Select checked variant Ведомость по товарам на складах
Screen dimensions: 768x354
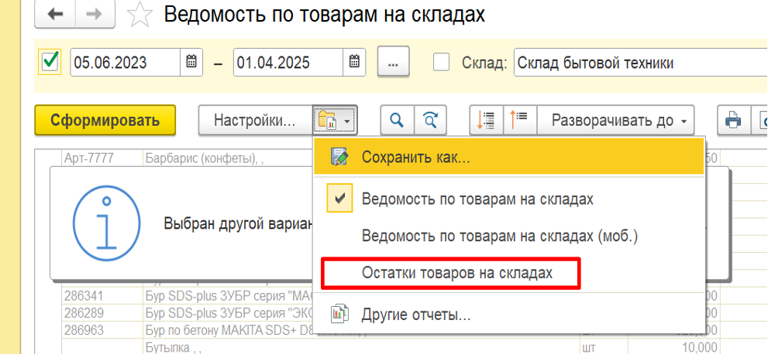click(x=509, y=199)
